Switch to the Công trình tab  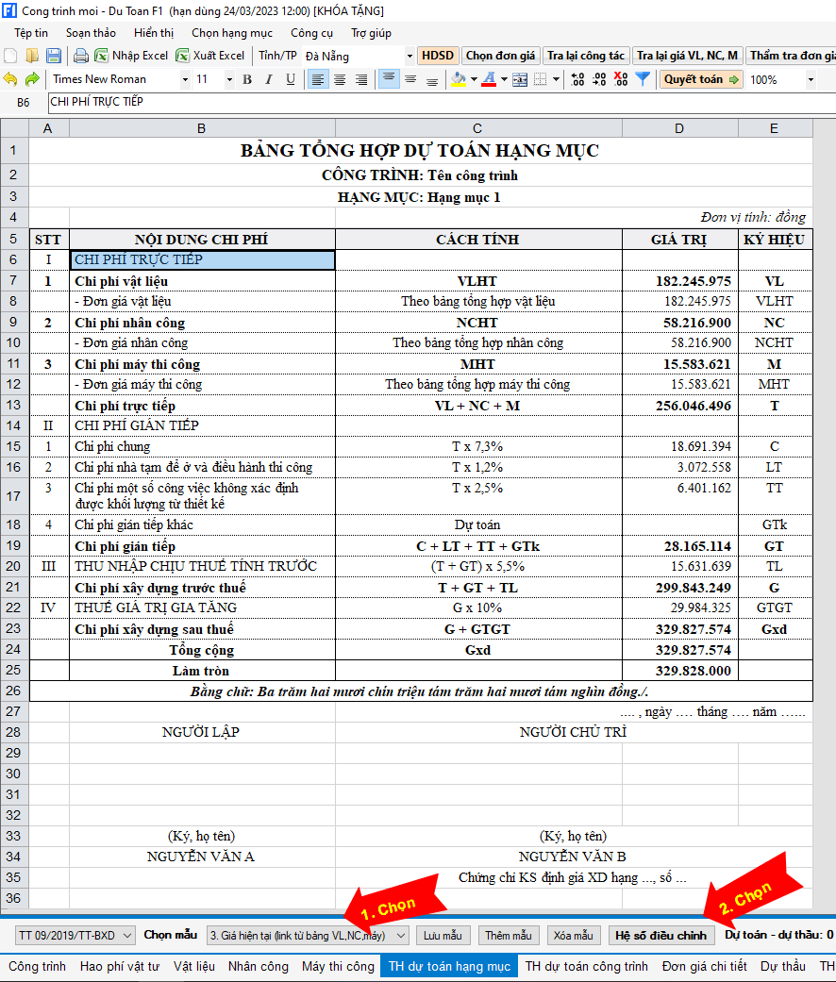[37, 966]
